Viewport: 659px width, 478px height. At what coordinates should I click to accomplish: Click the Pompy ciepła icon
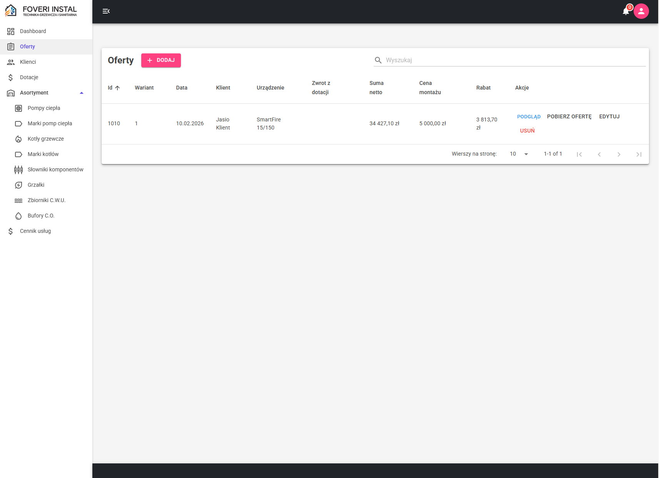click(18, 108)
